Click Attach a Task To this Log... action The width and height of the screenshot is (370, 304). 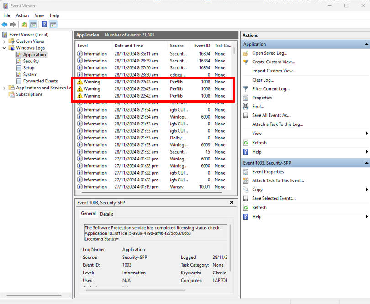[x=278, y=124]
